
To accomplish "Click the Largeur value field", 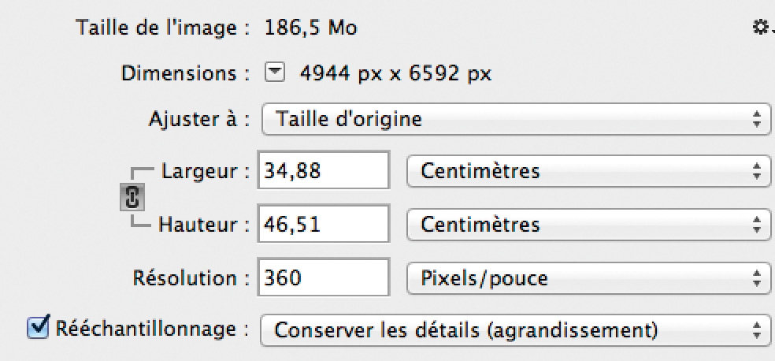I will [324, 170].
